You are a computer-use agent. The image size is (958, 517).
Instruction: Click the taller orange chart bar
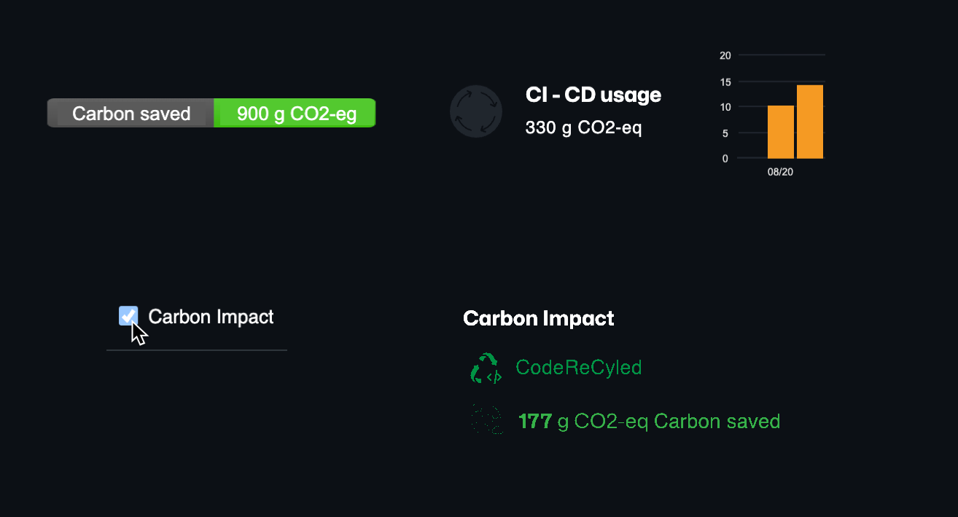click(x=810, y=122)
